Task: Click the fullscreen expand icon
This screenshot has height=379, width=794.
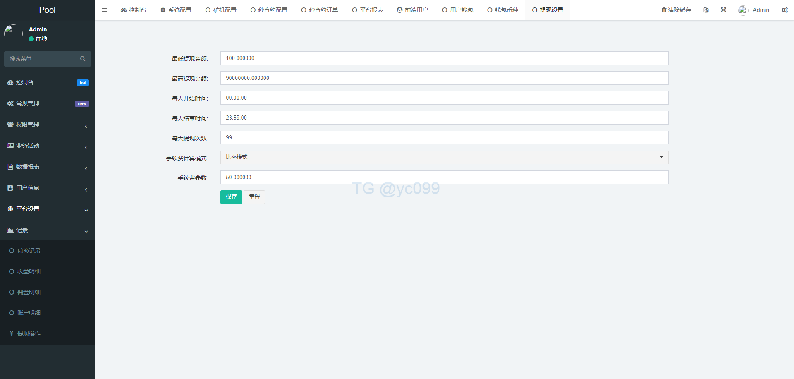Action: [x=723, y=10]
